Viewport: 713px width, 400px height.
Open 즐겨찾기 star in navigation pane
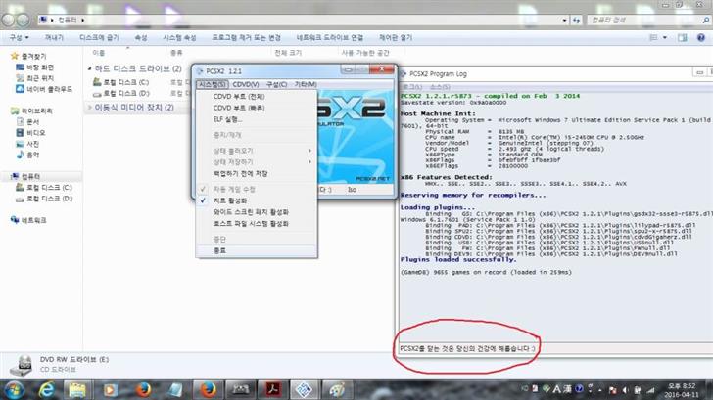pyautogui.click(x=14, y=56)
